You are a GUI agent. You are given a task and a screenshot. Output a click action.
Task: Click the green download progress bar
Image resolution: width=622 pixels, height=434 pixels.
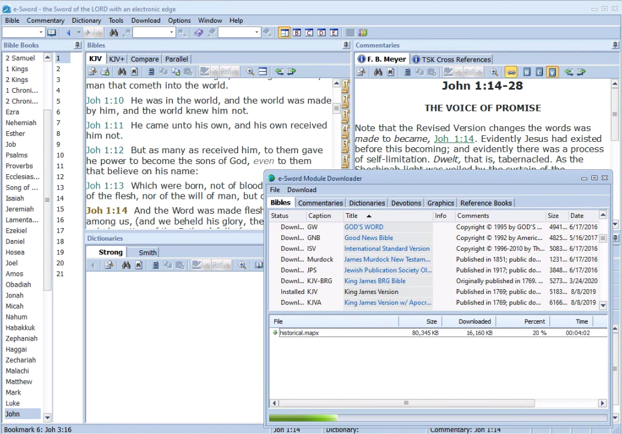click(x=303, y=418)
